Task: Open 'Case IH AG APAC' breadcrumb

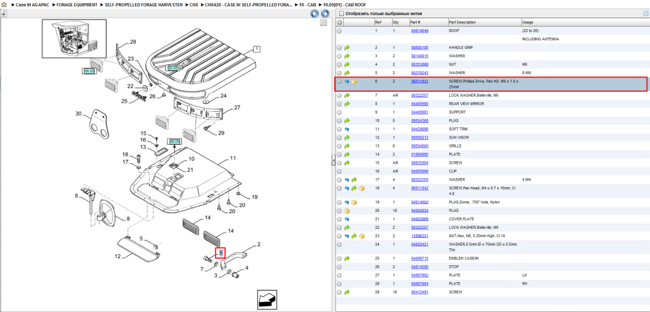Action: tap(32, 5)
